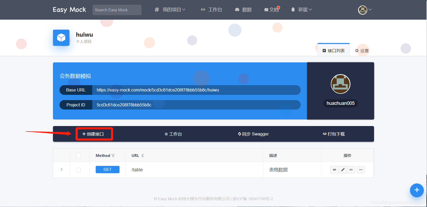Toggle the select-all checkbox in table header
This screenshot has height=207, width=427.
click(x=78, y=155)
